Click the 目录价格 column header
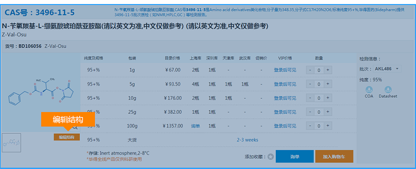 coord(173,58)
